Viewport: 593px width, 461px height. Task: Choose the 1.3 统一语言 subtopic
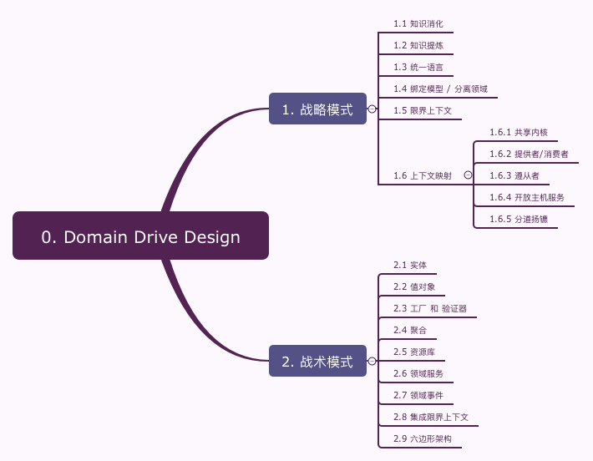418,67
